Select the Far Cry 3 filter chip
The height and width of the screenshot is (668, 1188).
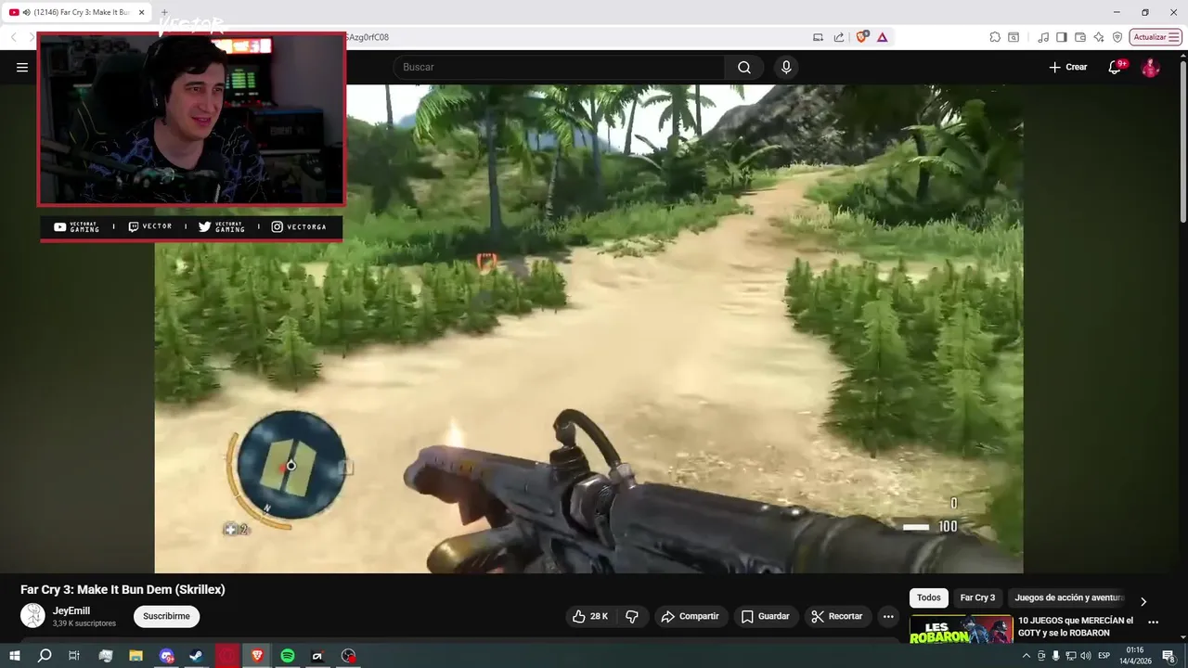coord(977,598)
